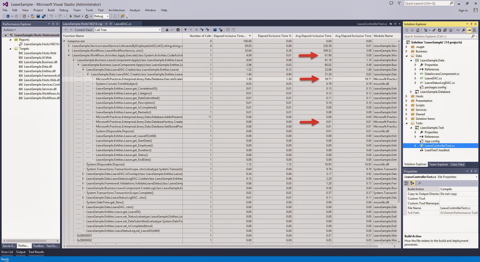Open Properties wrench icon in Solution Explorer

pos(463,30)
